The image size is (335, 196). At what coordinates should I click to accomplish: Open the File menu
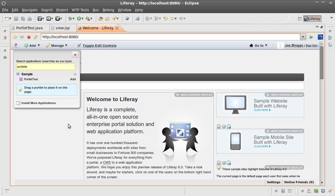click(x=5, y=10)
